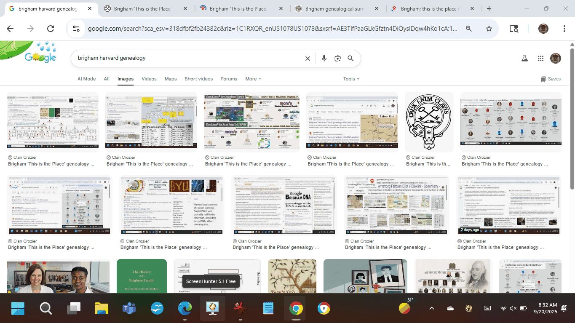Click the brigham harvard genealogy search field
Screen dimensions: 575x323
pos(185,59)
